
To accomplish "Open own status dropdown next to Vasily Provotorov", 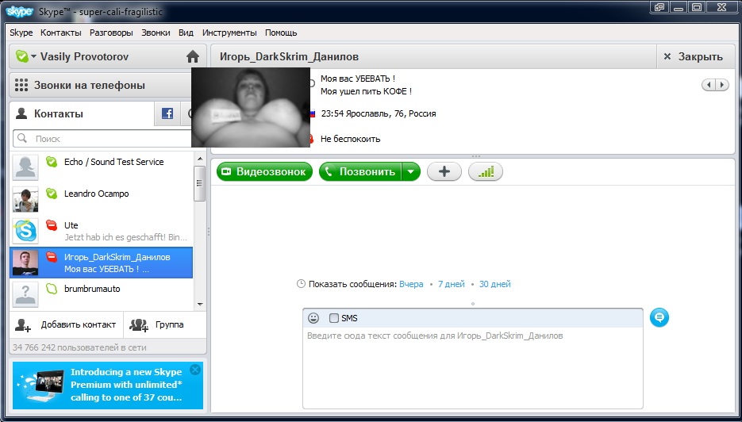I will point(33,57).
